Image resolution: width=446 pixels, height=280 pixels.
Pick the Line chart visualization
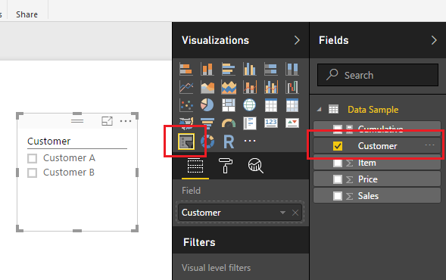click(x=186, y=87)
